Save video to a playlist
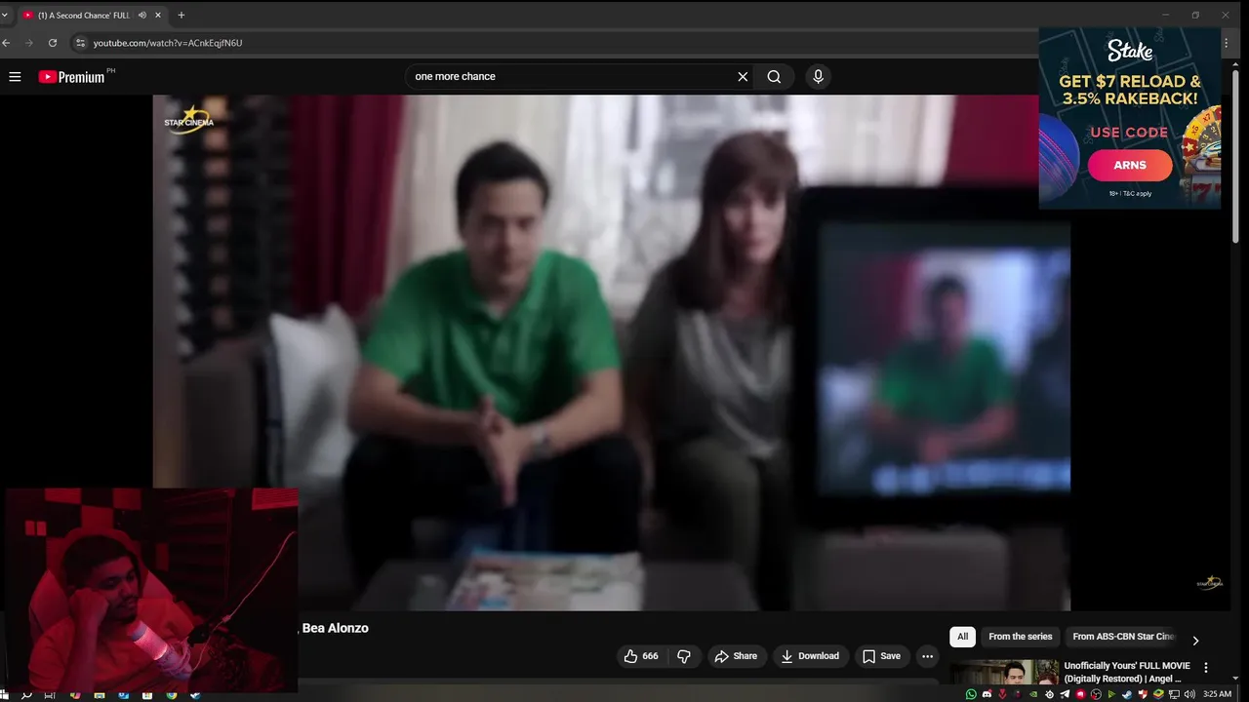This screenshot has width=1249, height=702. point(881,656)
